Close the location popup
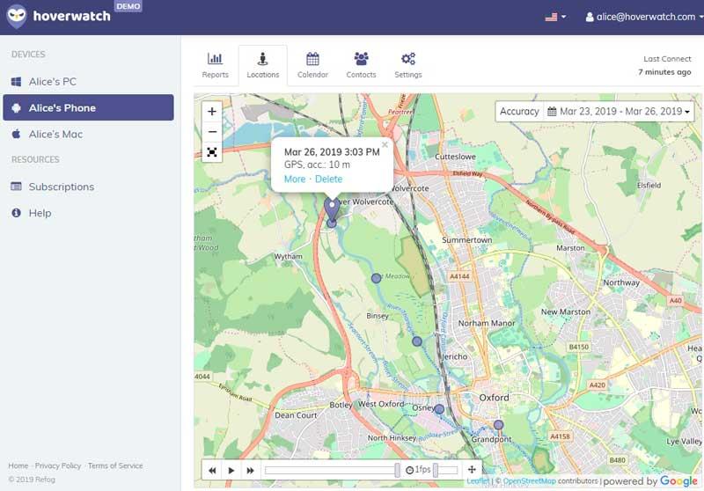 pos(385,144)
